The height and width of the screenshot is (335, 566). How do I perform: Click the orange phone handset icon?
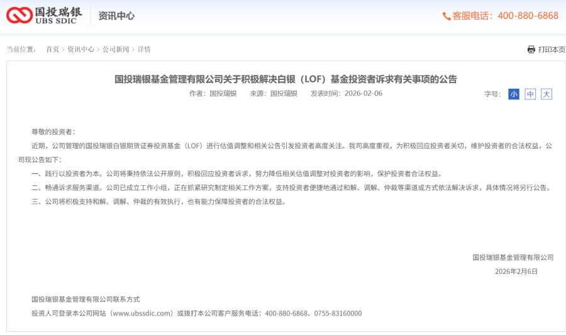446,16
